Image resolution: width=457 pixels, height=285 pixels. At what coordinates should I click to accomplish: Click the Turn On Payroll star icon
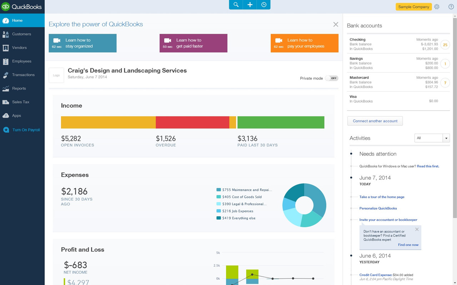click(6, 130)
